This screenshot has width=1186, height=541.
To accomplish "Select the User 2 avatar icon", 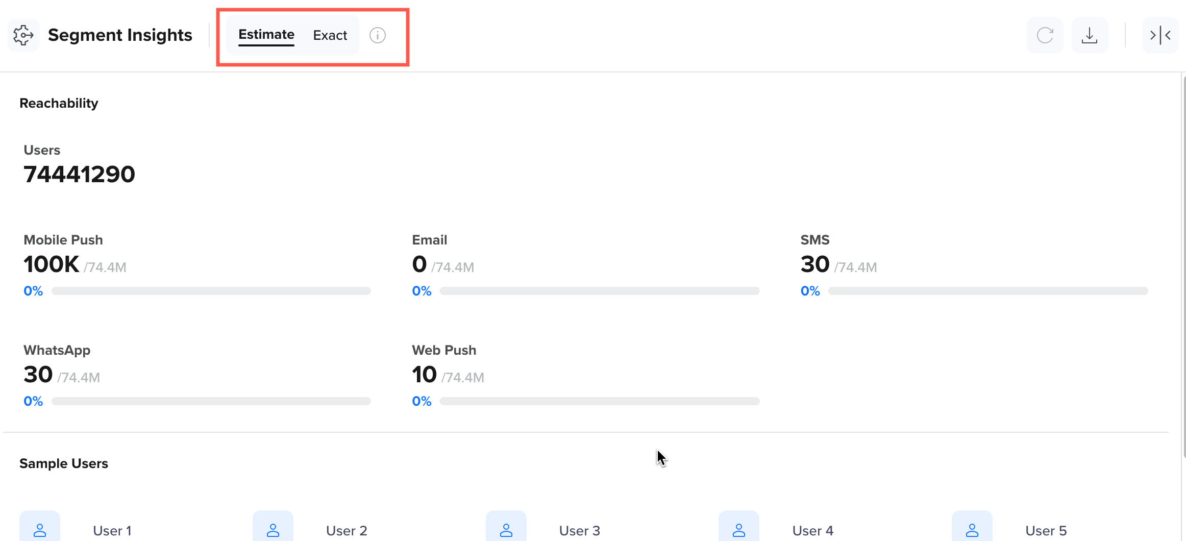I will (x=273, y=529).
